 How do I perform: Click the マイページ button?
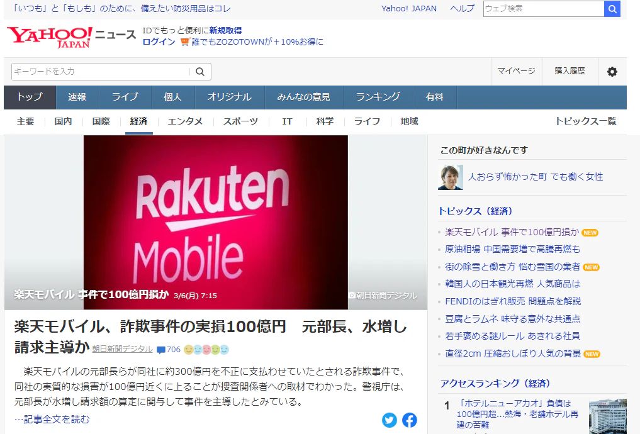(x=516, y=71)
